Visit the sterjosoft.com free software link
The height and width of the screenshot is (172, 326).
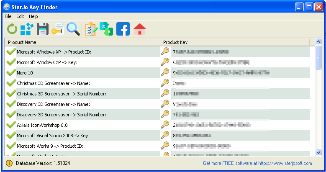tap(257, 163)
